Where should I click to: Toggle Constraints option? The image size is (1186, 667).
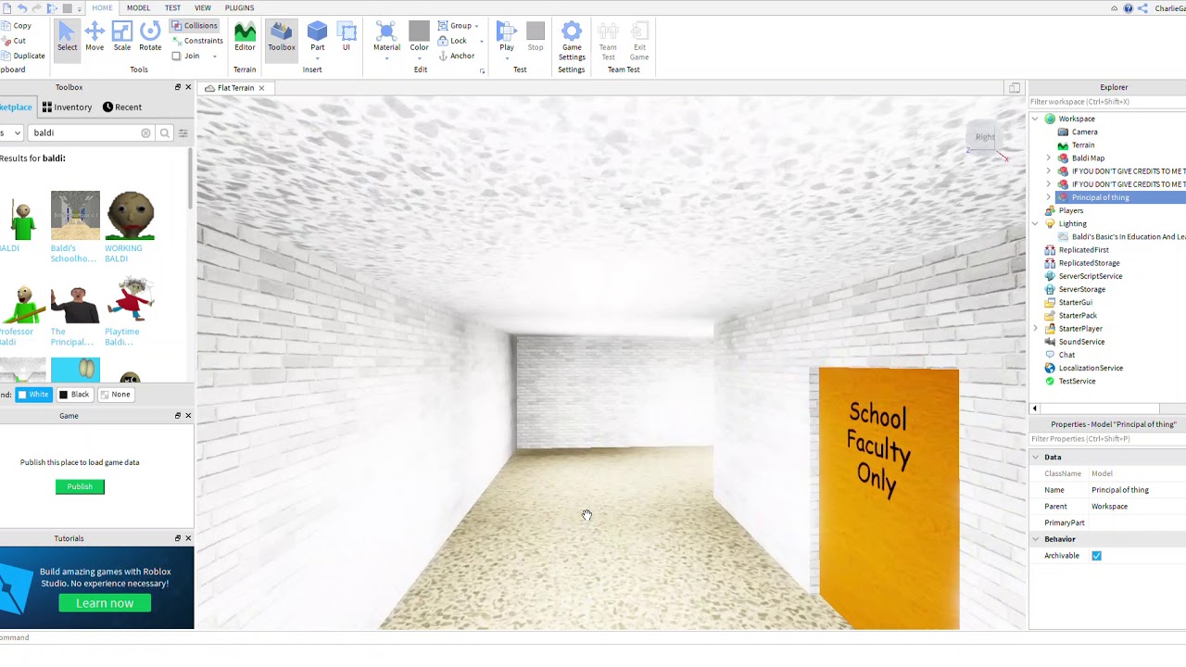[197, 41]
